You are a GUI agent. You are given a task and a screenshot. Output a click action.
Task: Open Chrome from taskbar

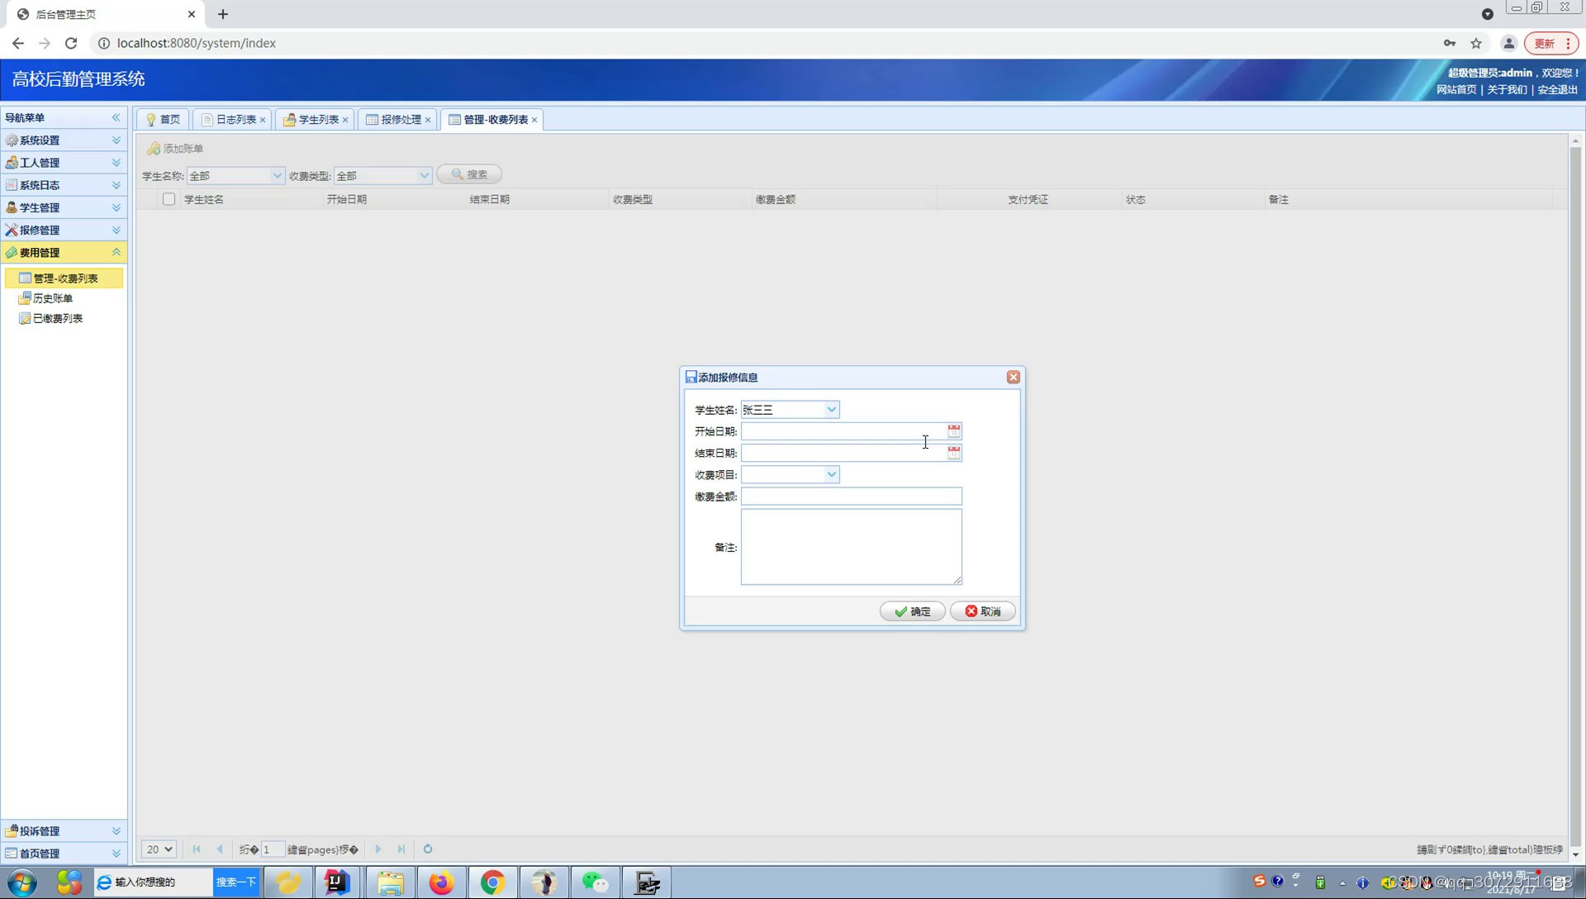point(493,882)
